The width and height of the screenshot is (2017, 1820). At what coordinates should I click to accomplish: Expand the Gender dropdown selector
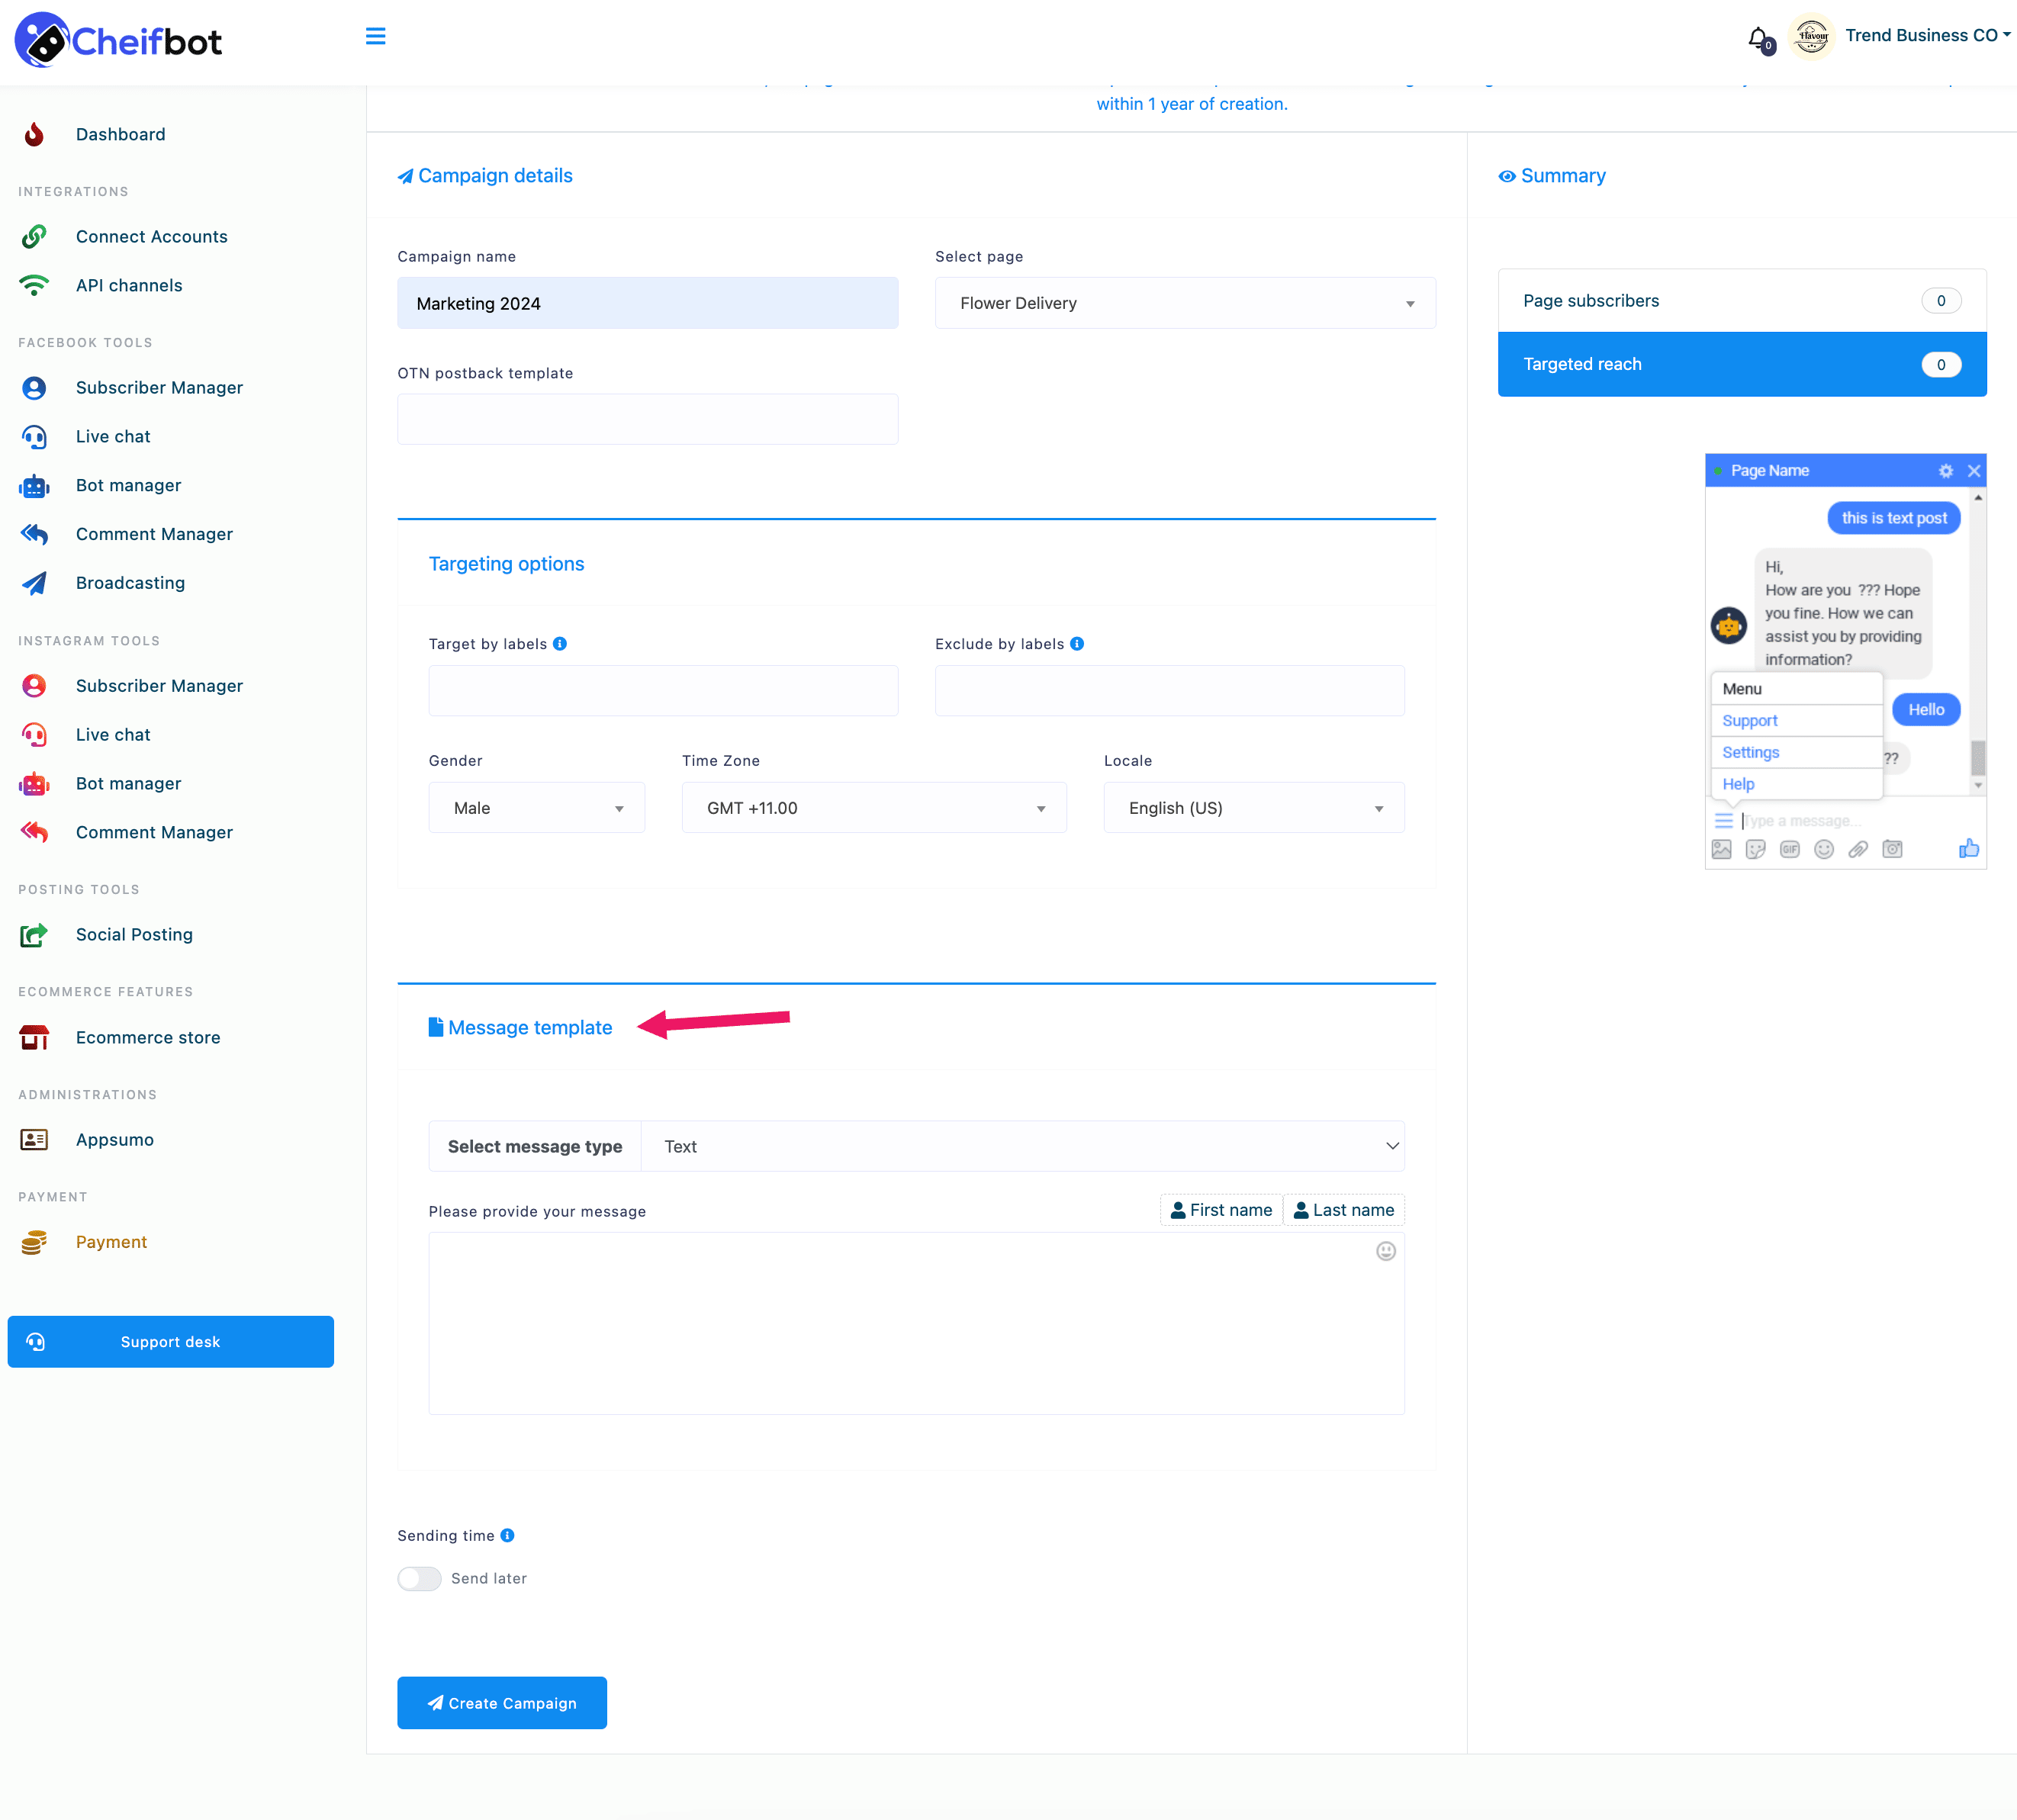[532, 808]
